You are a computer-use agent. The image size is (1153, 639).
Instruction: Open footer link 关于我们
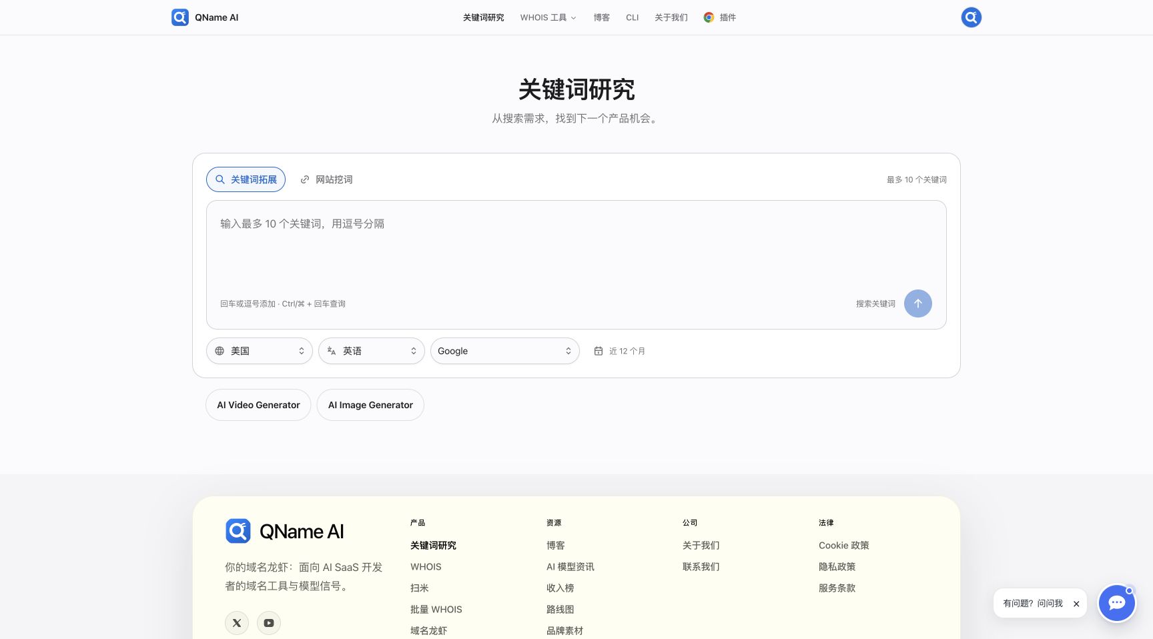(701, 546)
